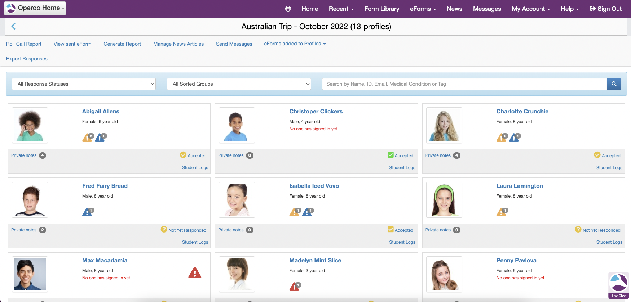
Task: Click the globe language icon
Action: [288, 9]
